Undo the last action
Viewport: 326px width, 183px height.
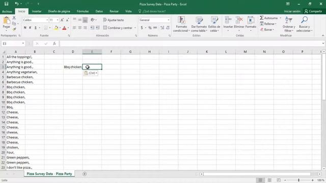(x=16, y=4)
